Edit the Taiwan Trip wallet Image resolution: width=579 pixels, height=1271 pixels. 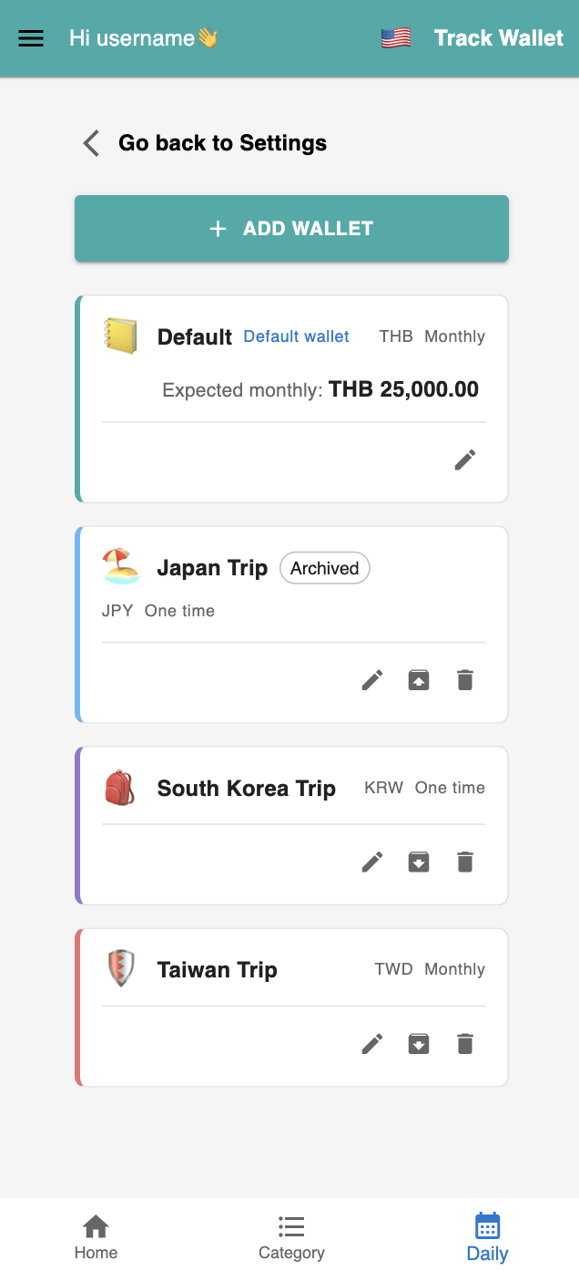tap(372, 1044)
